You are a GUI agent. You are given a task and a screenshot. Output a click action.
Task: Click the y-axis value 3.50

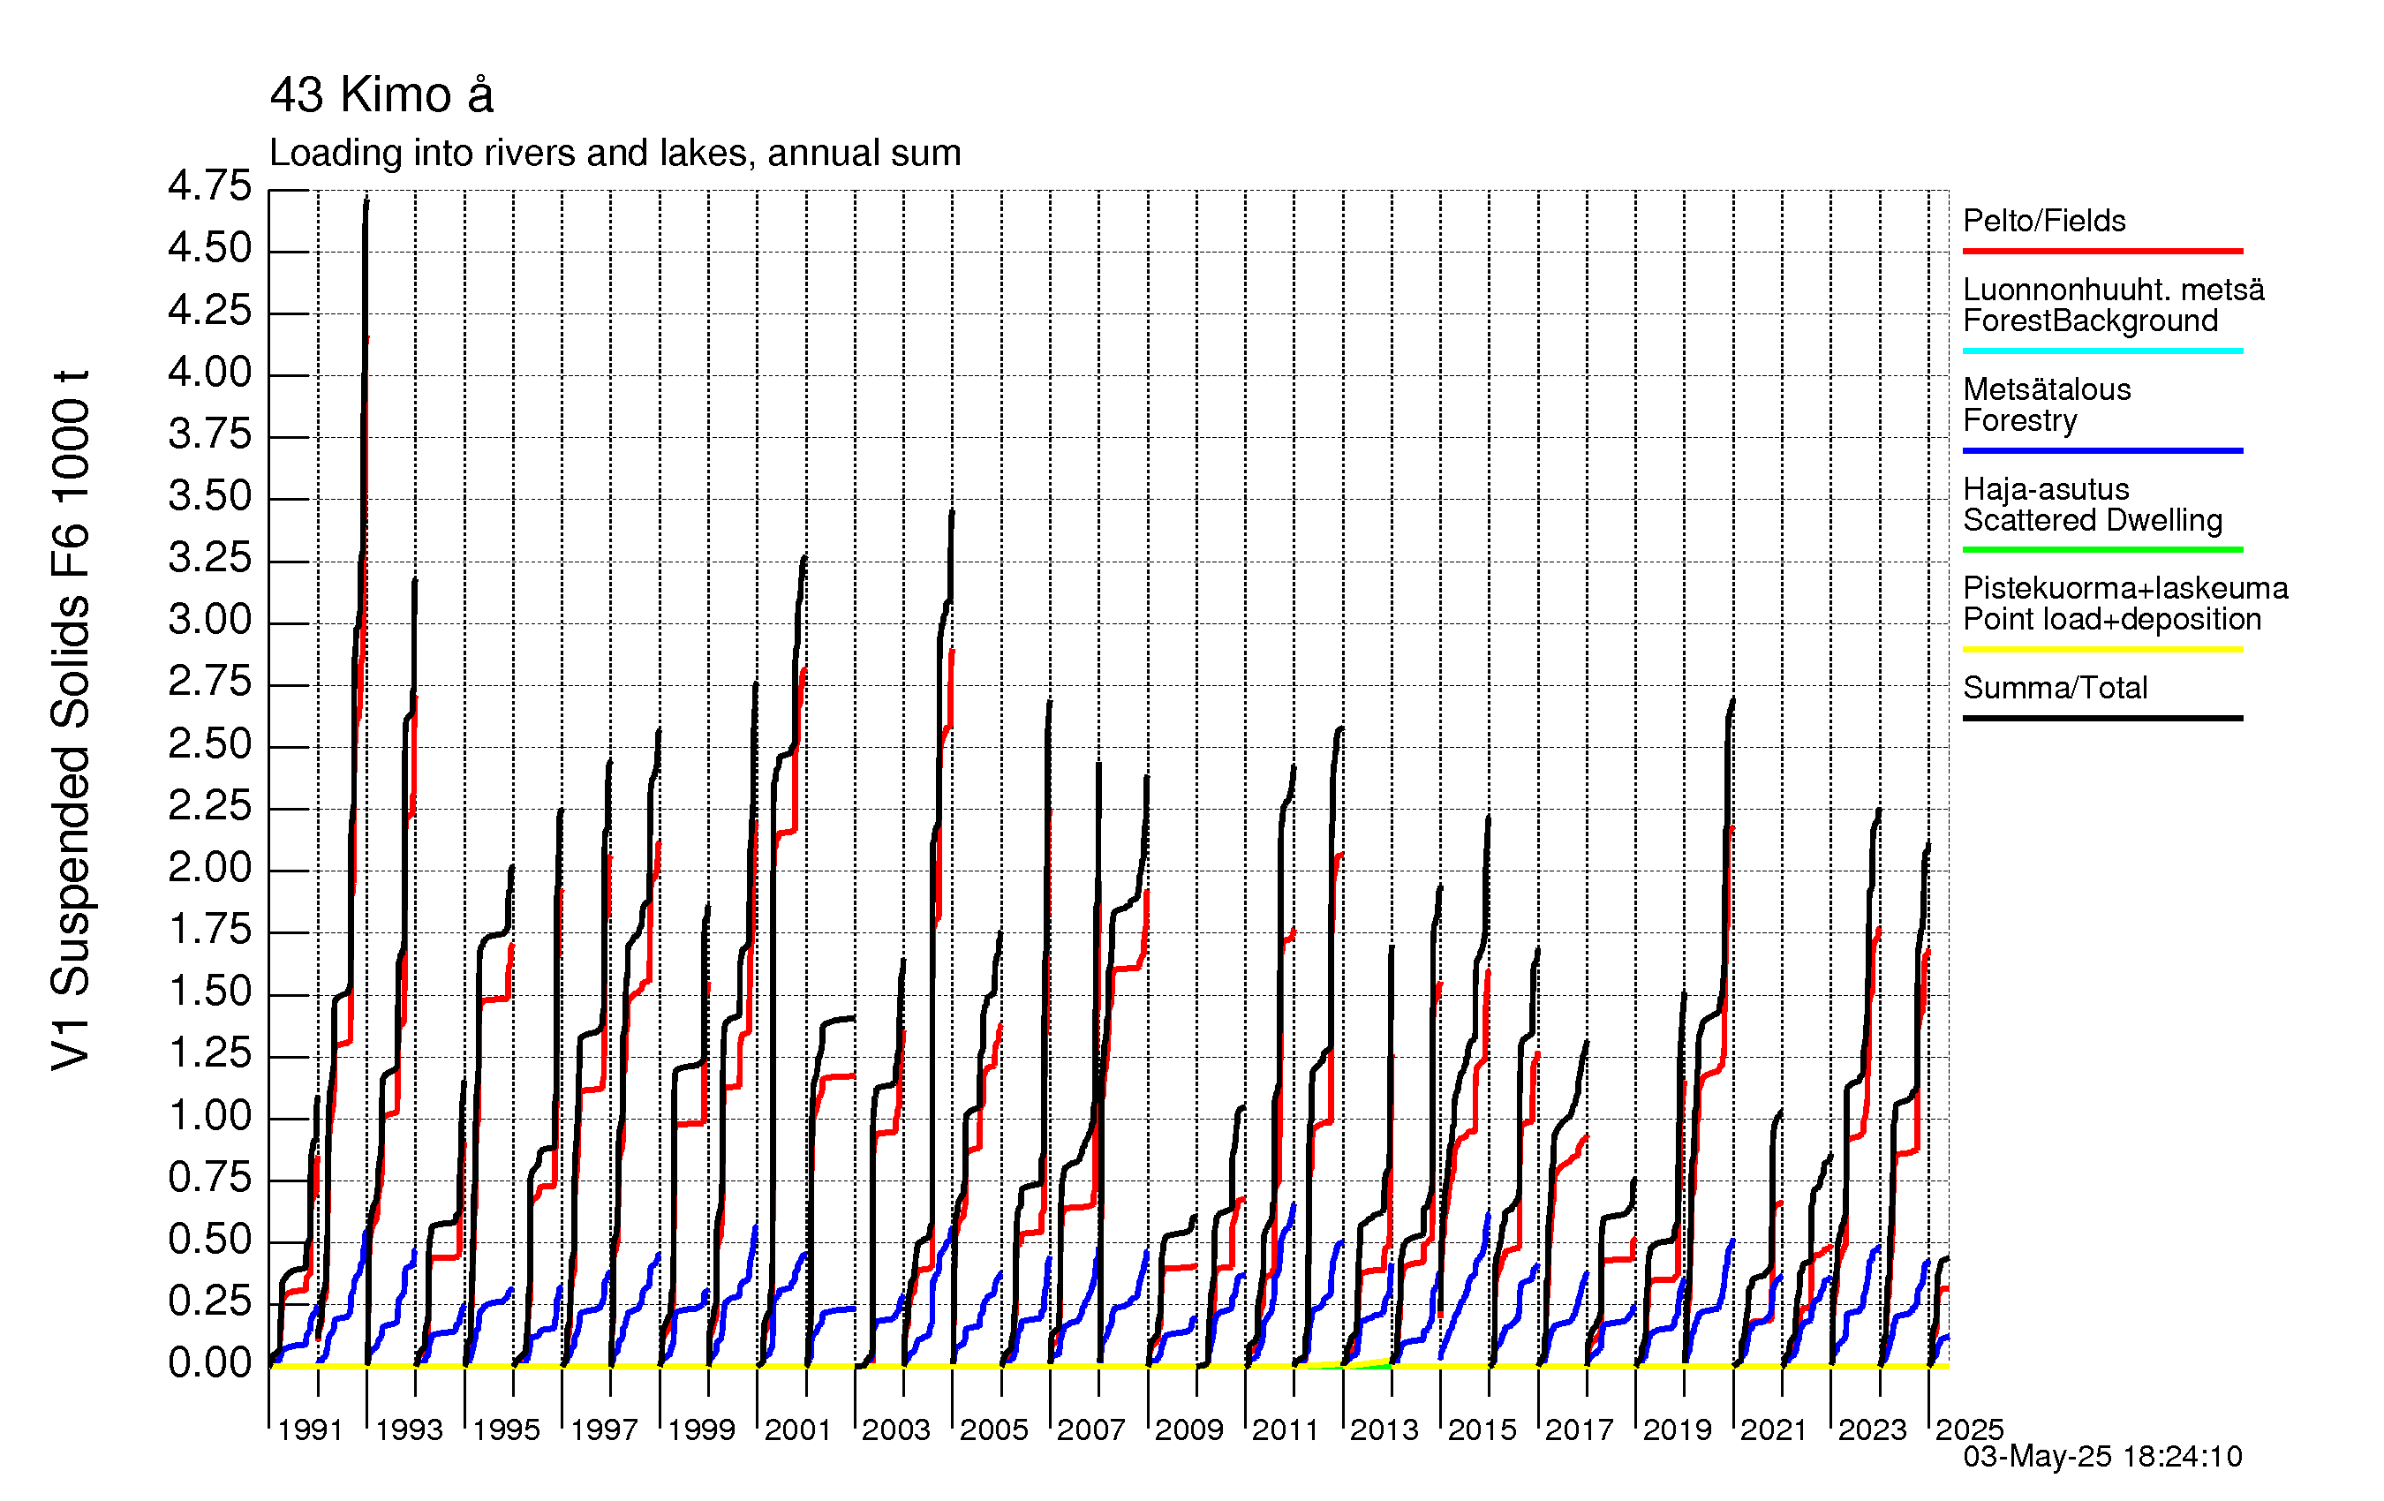210,497
